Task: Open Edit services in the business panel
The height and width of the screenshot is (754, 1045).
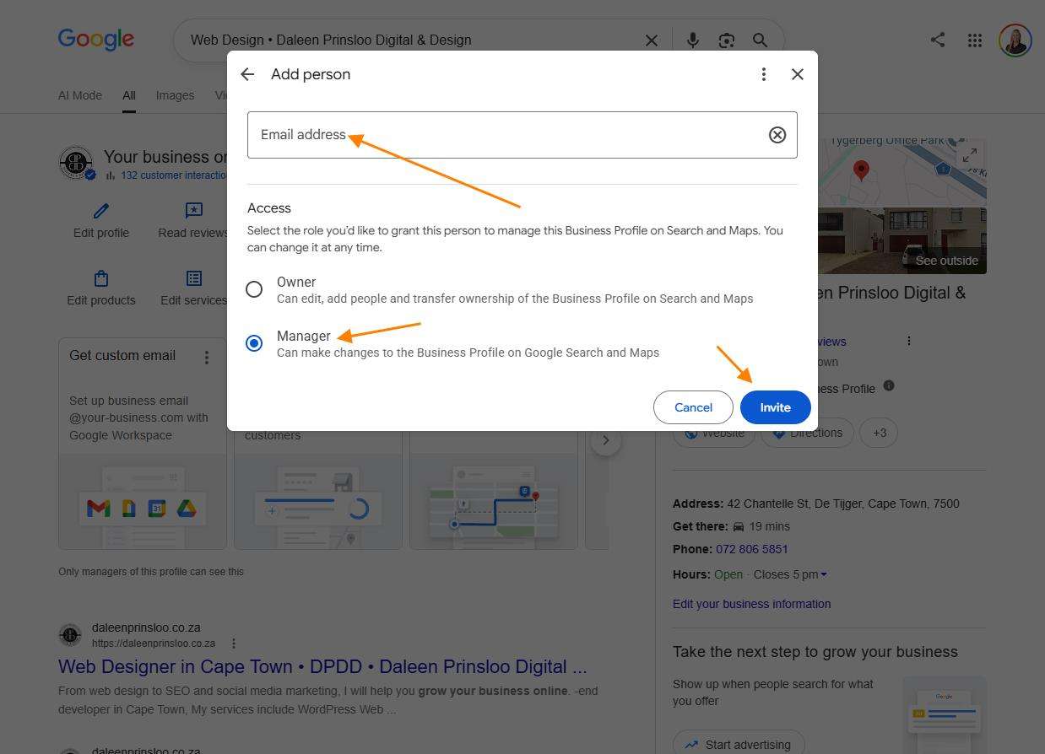Action: coord(193,288)
